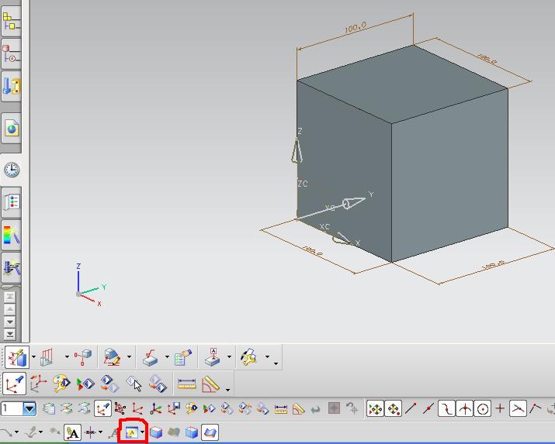555x444 pixels.
Task: Toggle Enable Snap Point button with green arrow
Action: click(x=375, y=408)
